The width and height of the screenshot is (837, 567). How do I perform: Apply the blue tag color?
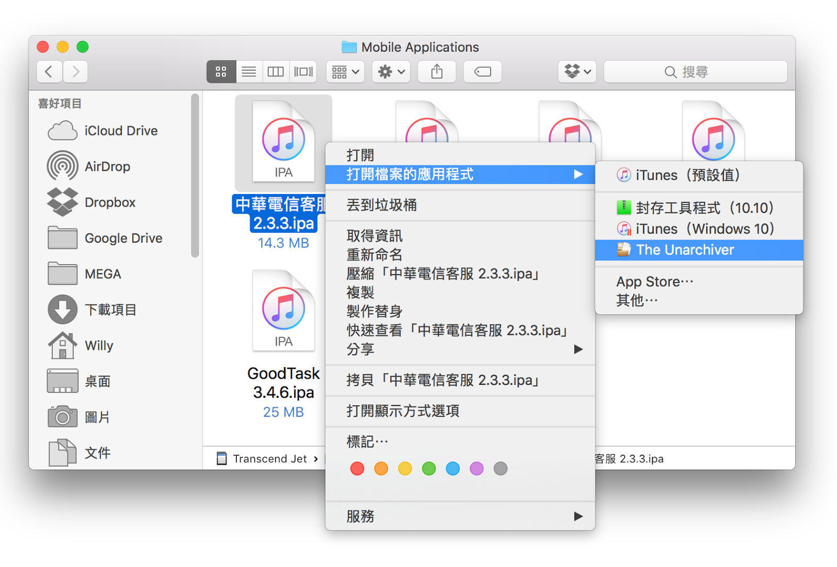453,469
